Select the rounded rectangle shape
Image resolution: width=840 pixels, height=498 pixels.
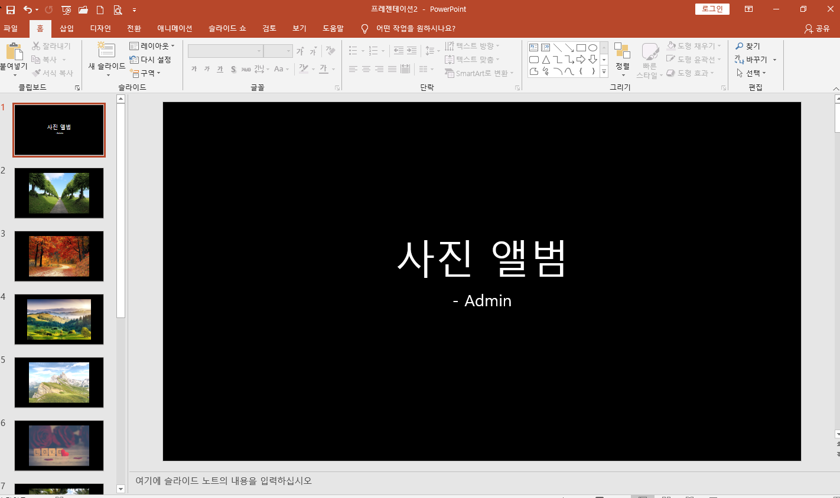coord(533,60)
